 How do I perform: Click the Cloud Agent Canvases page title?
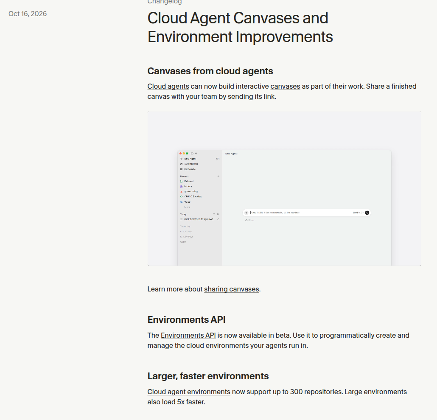point(240,27)
